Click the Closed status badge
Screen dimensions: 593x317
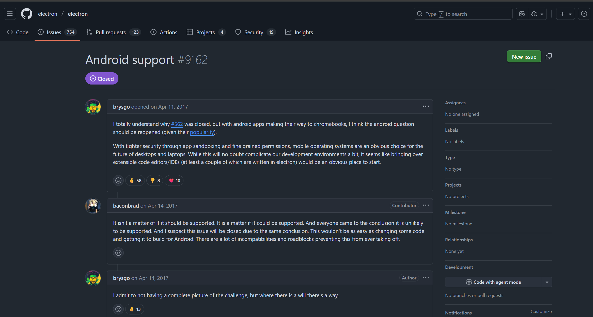click(102, 78)
